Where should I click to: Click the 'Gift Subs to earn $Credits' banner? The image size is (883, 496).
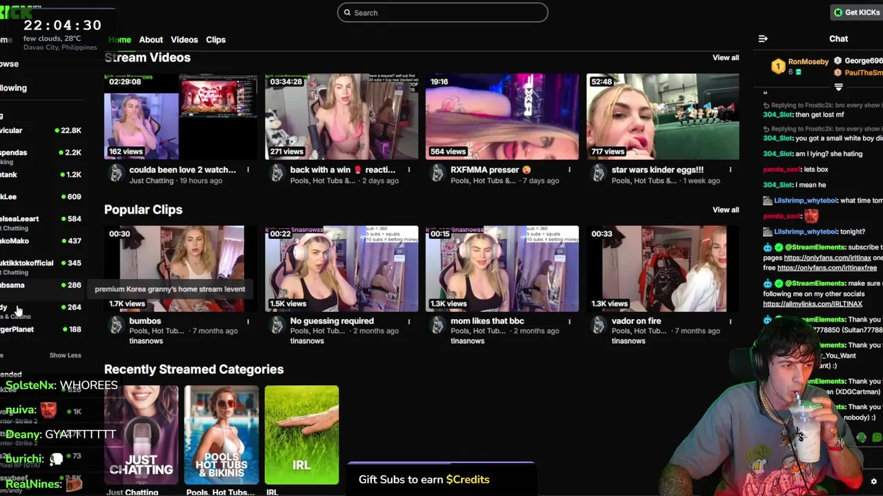click(441, 479)
